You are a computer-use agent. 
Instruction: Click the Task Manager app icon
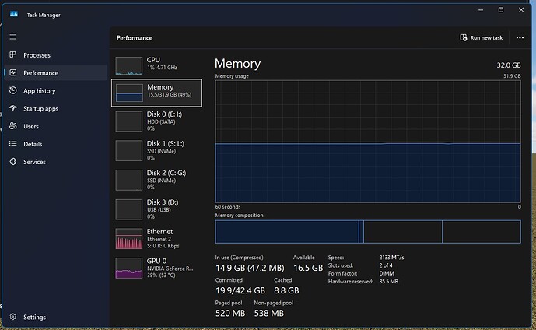14,14
